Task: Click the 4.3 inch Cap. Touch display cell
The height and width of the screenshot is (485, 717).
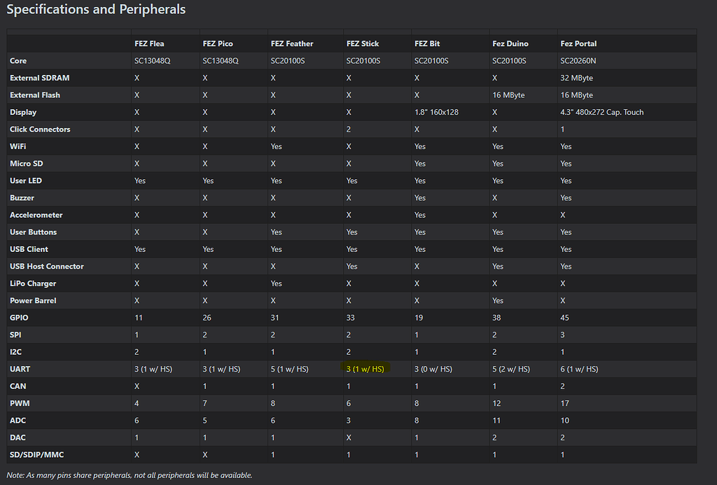Action: (603, 111)
